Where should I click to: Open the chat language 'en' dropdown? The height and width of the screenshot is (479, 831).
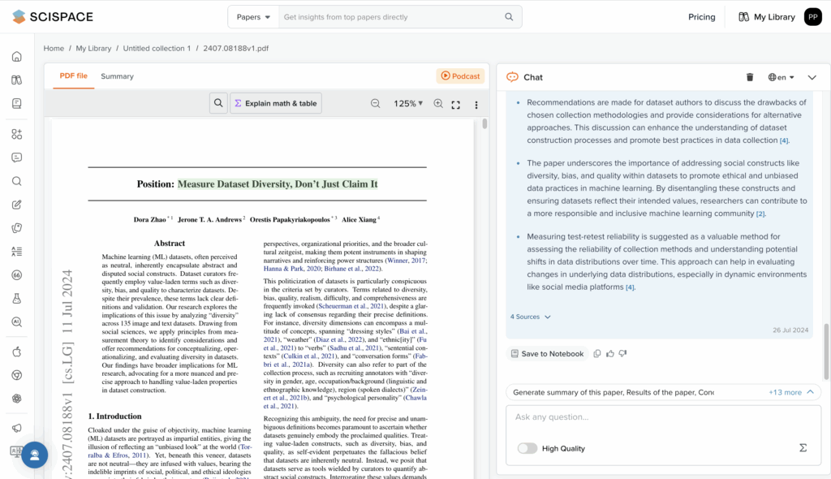click(x=781, y=77)
